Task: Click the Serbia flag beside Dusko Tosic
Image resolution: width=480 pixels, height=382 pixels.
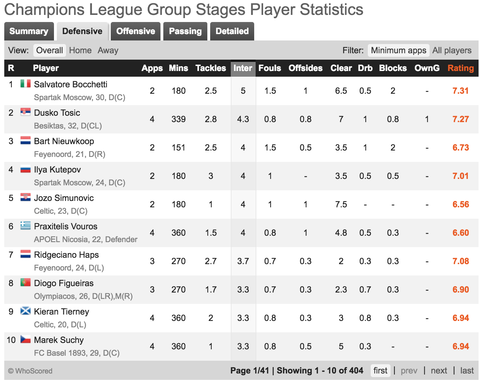Action: click(x=26, y=112)
